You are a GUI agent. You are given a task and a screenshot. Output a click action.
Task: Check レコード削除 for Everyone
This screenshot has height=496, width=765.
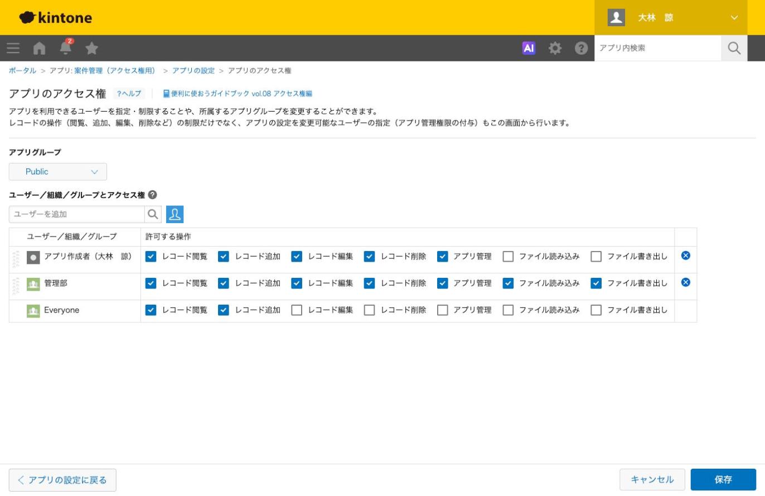click(369, 310)
